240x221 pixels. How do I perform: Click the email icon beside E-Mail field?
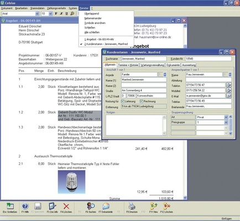tap(229, 96)
